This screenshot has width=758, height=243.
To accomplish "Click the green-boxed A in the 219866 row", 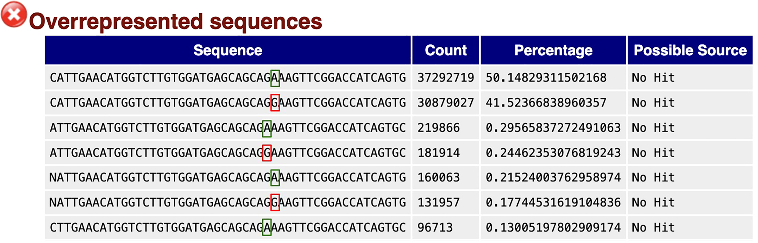I will tap(267, 128).
